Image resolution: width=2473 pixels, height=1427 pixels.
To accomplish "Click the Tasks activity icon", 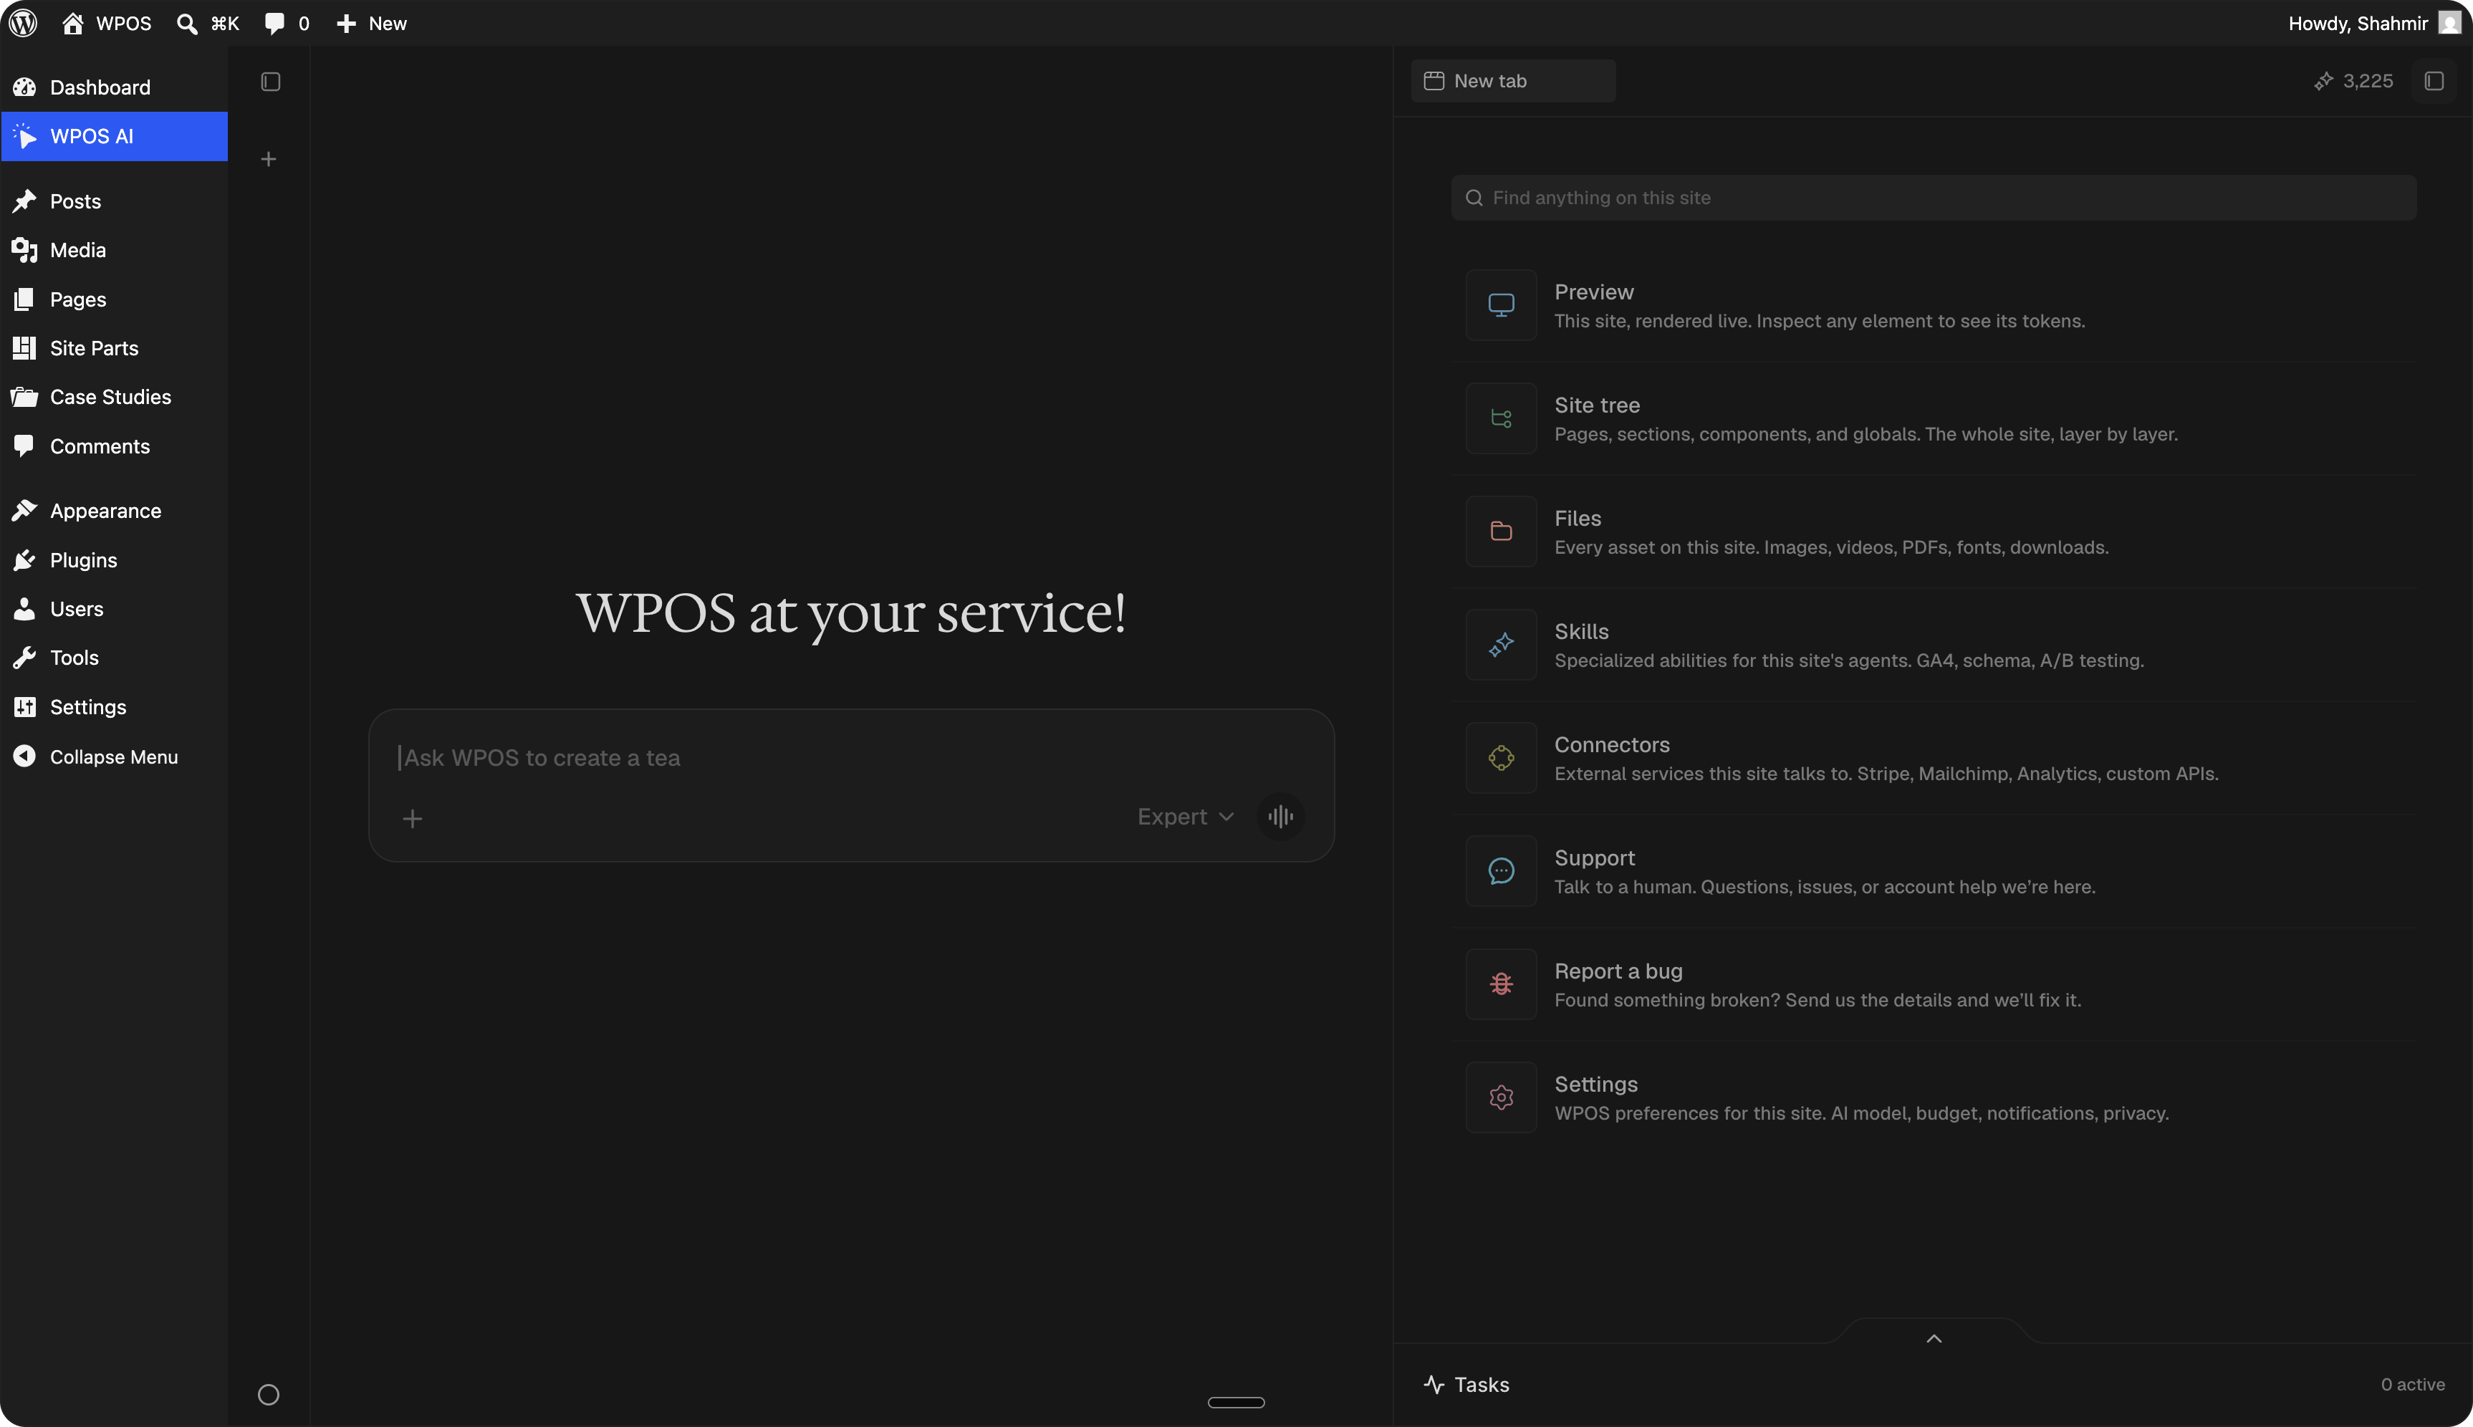I will (x=1434, y=1385).
